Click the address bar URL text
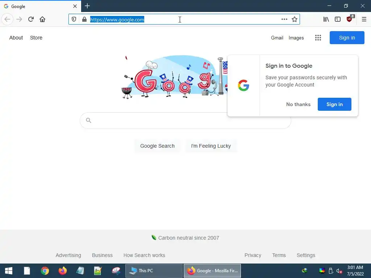 tap(117, 20)
